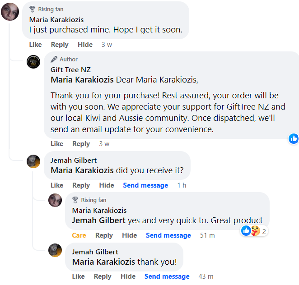
Task: Like Maria's 'I just purchased mine' comment
Action: 35,45
